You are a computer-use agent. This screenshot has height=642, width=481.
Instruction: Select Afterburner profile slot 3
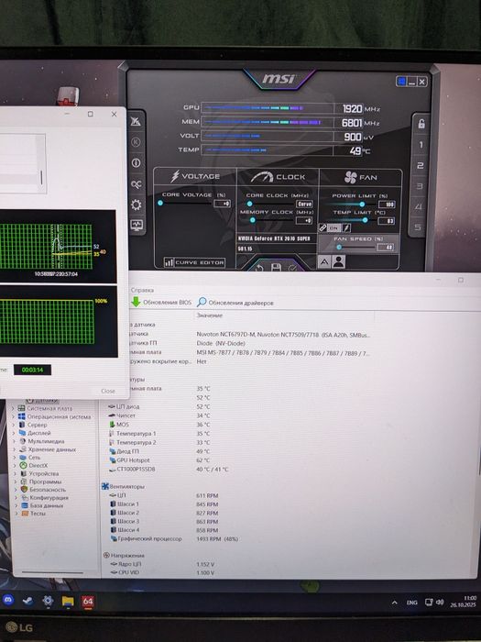(419, 186)
